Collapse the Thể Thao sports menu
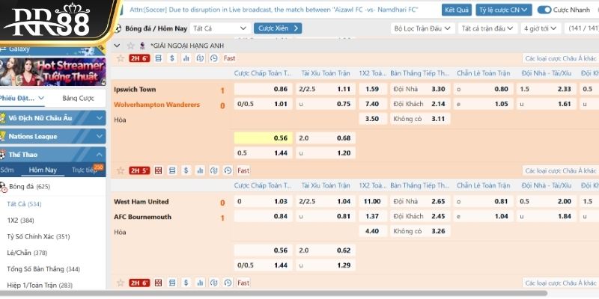This screenshot has width=599, height=299. pyautogui.click(x=52, y=155)
